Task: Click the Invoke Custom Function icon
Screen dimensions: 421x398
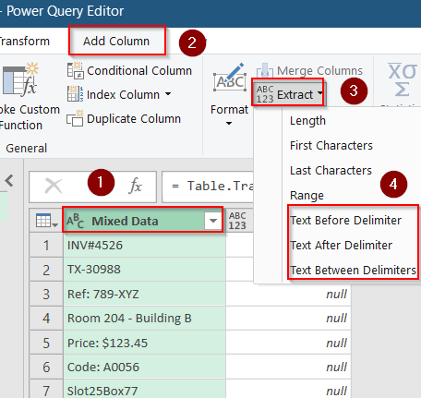Action: coord(20,78)
